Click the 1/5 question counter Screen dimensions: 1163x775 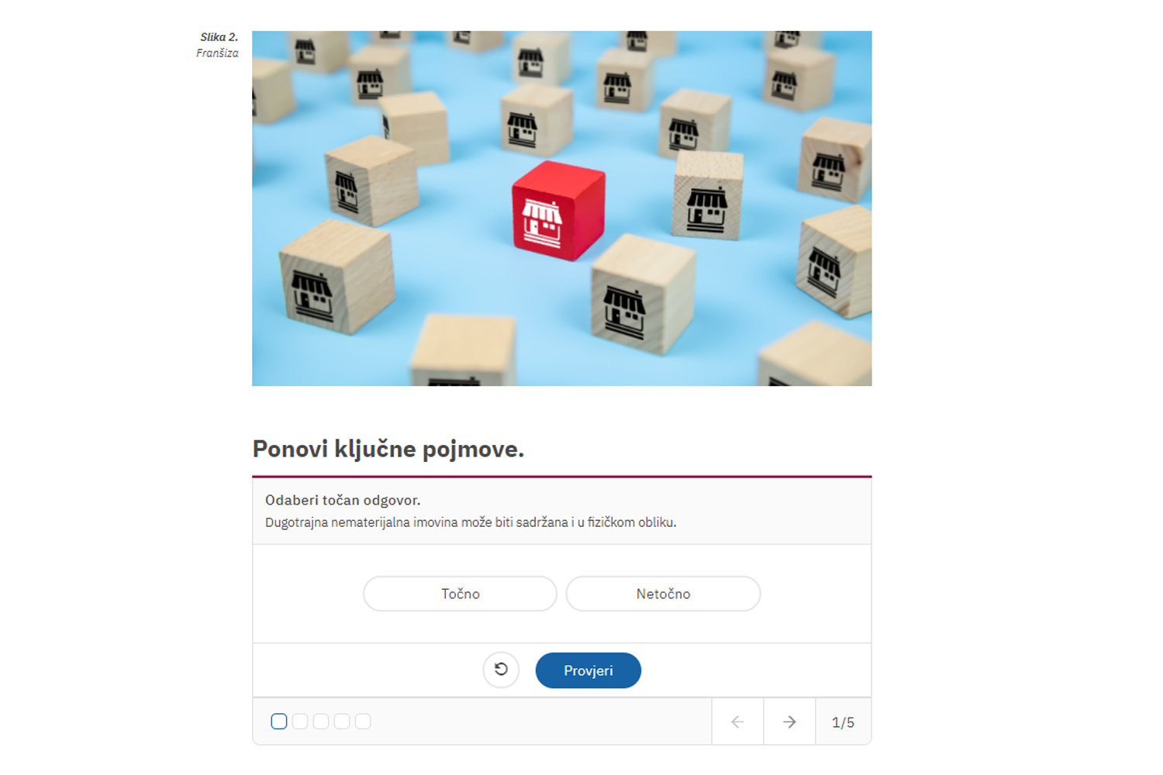coord(843,722)
